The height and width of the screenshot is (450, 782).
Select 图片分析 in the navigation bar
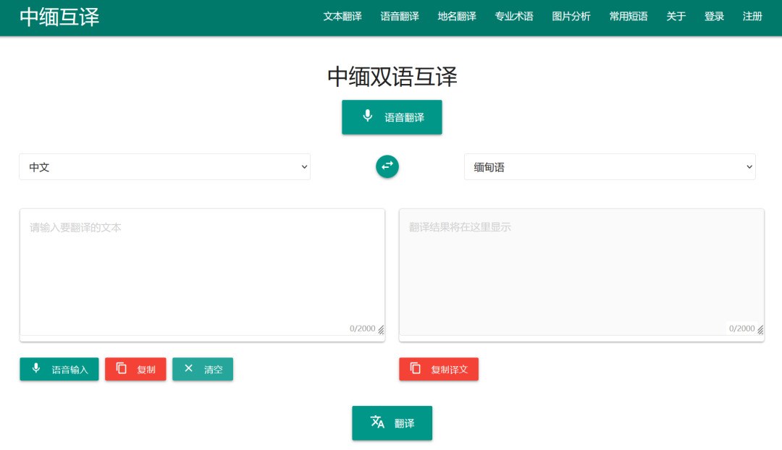coord(571,16)
